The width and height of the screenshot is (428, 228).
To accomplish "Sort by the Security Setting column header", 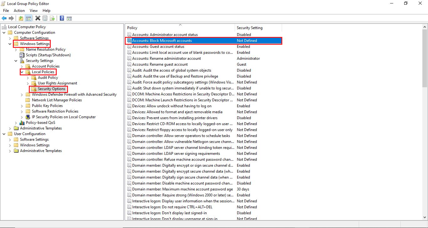I will (x=258, y=28).
